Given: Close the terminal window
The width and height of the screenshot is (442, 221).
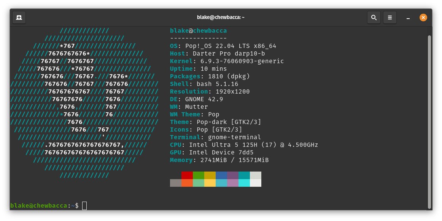Looking at the screenshot, I should (423, 17).
